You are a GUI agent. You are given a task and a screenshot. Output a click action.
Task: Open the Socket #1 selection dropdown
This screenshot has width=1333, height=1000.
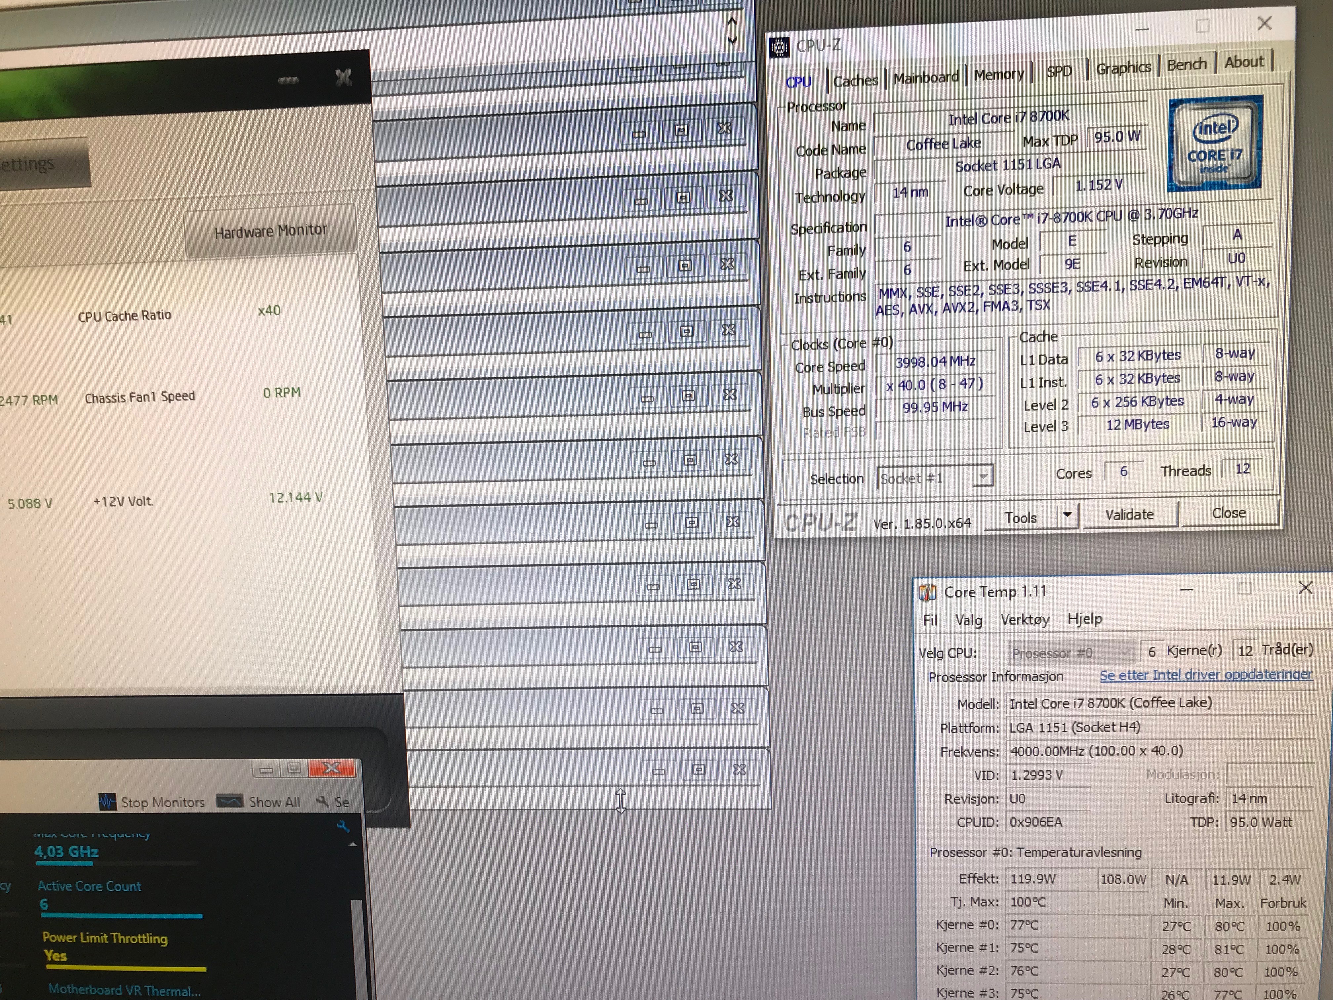tap(934, 478)
